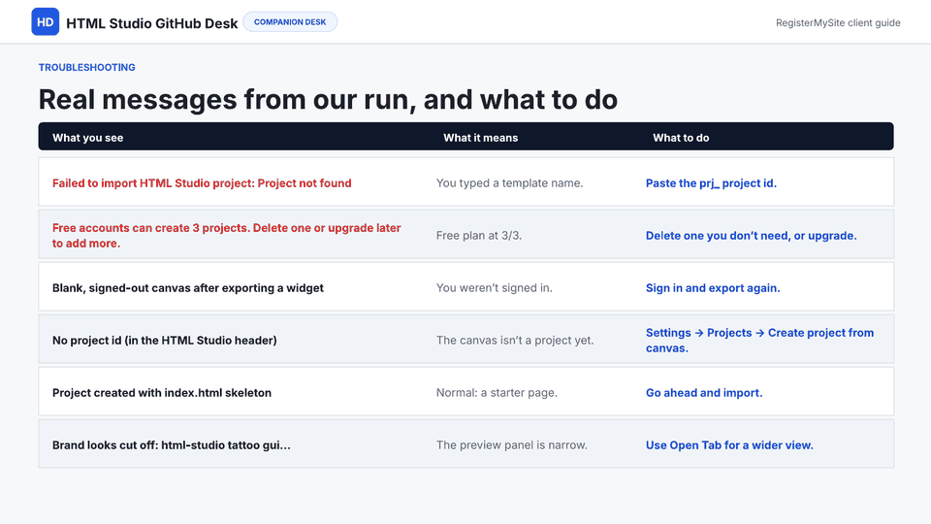Click the HTML Studio GitHub Desk title

(152, 23)
